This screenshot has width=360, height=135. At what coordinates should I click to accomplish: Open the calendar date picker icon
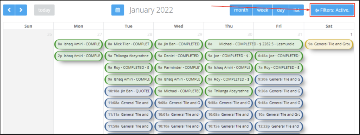pyautogui.click(x=117, y=10)
